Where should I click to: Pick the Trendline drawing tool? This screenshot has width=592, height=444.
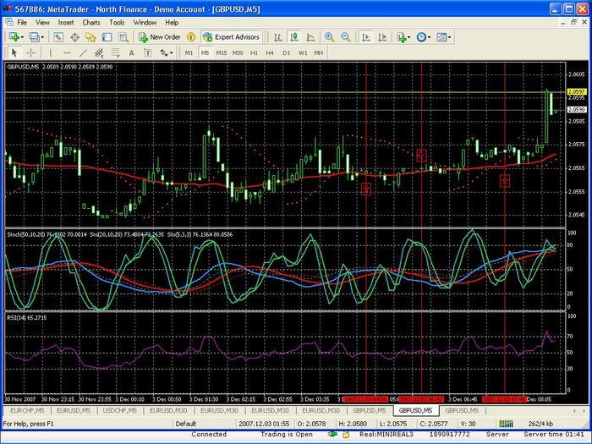click(x=83, y=52)
